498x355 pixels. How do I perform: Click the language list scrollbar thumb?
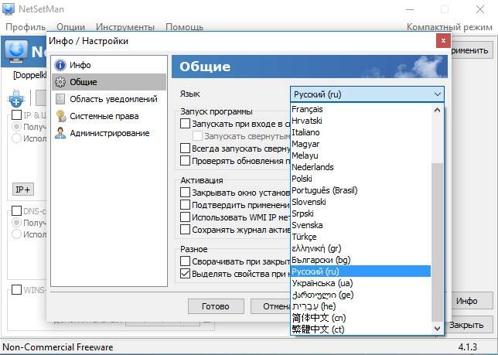[438, 242]
